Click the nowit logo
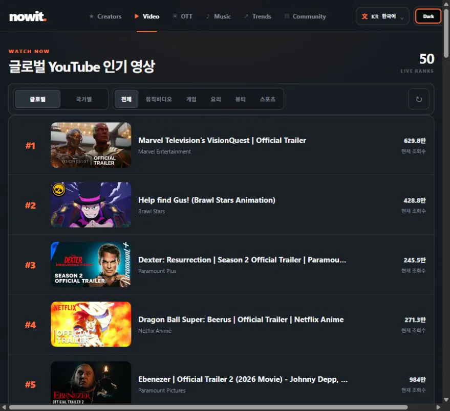This screenshot has height=411, width=450. [28, 17]
